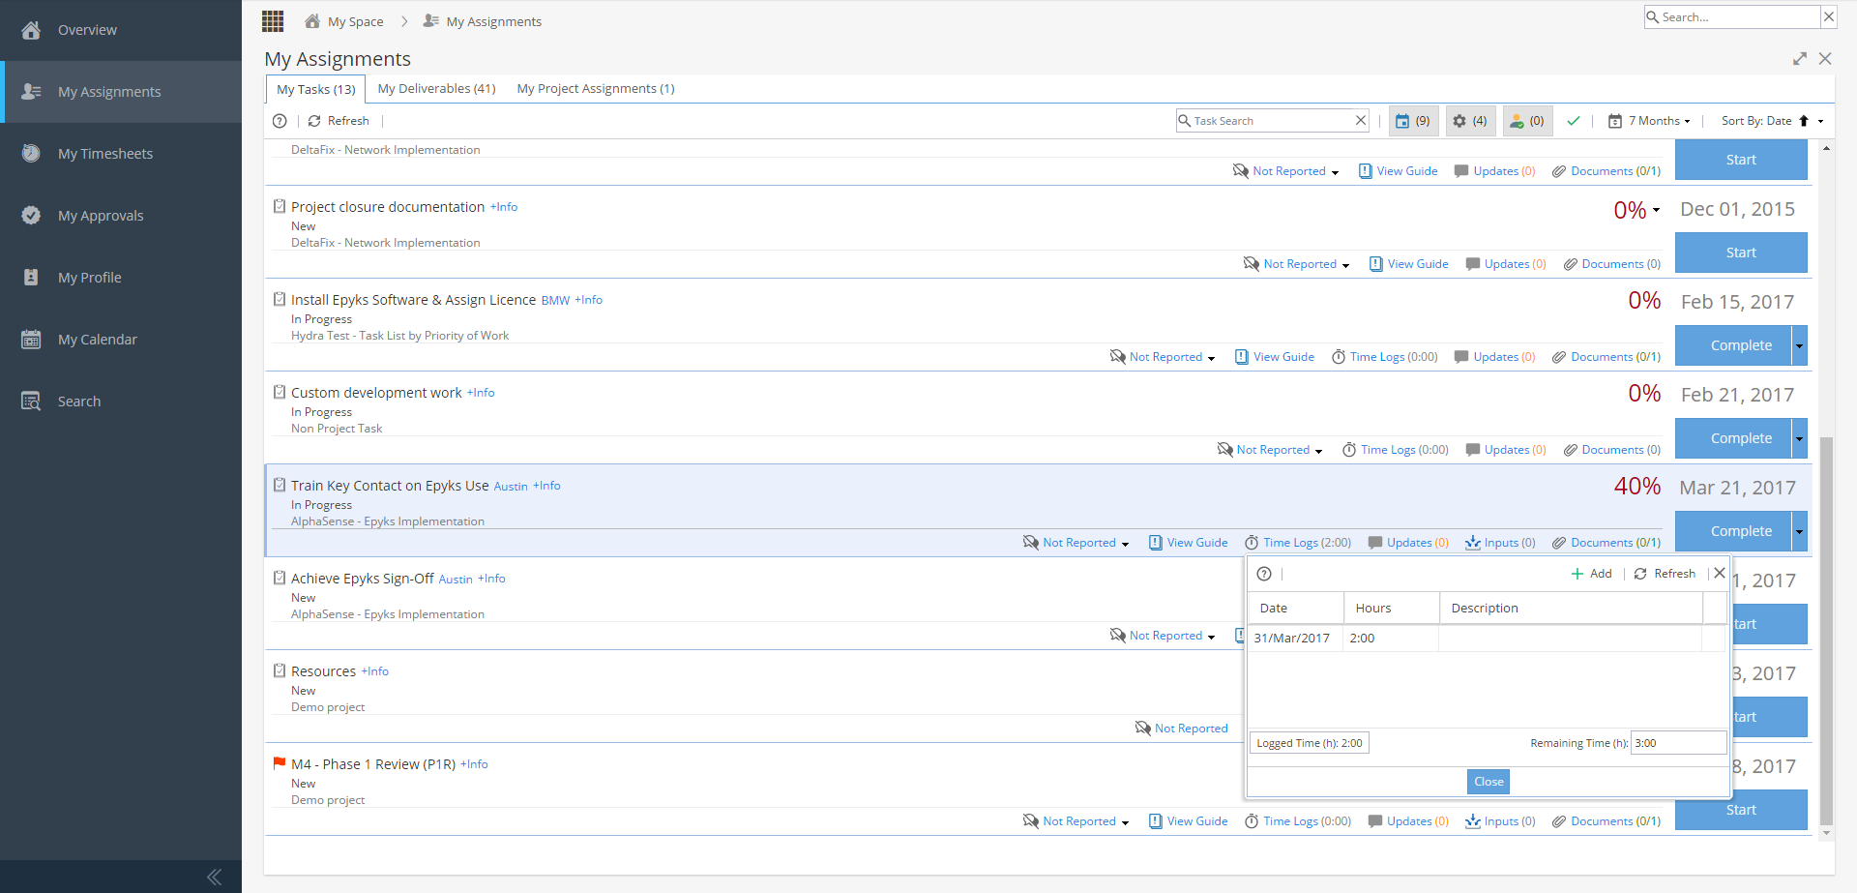
Task: Open Updates (0) for Custom development work
Action: [x=1506, y=450]
